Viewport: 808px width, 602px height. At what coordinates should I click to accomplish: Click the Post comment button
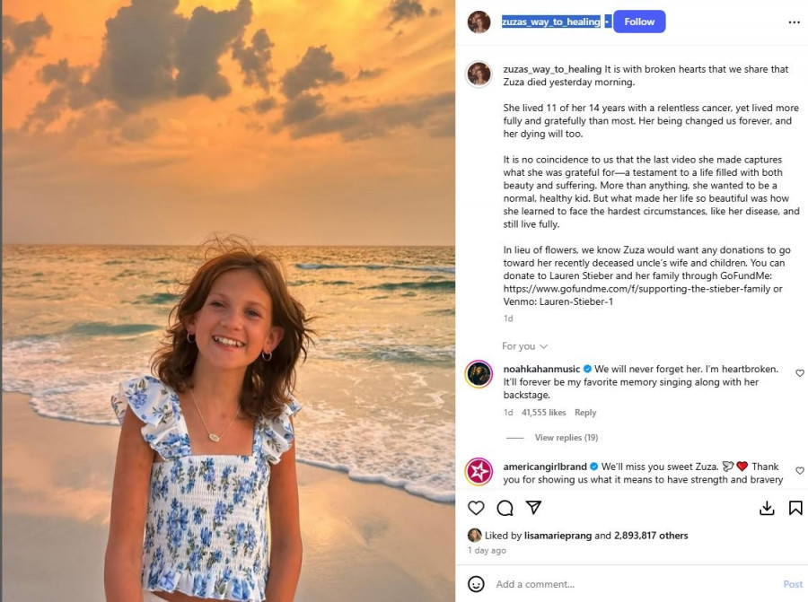(793, 584)
